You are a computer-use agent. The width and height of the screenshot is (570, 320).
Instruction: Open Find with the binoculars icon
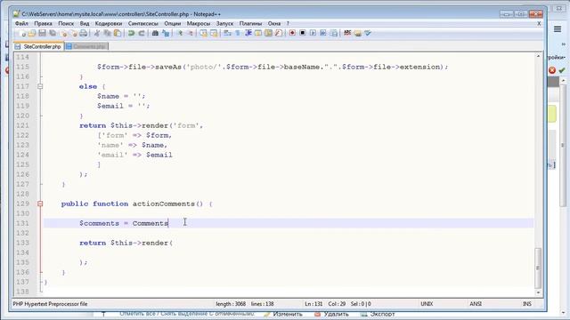click(x=155, y=34)
